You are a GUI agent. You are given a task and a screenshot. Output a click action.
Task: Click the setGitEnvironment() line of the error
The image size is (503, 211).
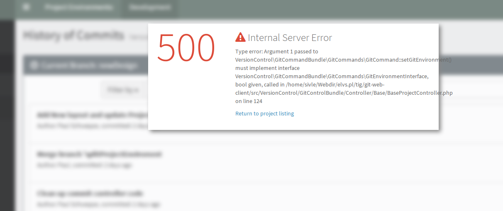(x=343, y=60)
